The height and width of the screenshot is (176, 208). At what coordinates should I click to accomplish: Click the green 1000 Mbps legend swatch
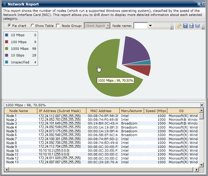[7, 49]
